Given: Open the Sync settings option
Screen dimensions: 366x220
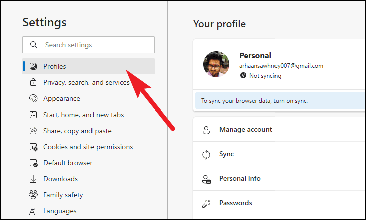Looking at the screenshot, I should tap(280, 154).
